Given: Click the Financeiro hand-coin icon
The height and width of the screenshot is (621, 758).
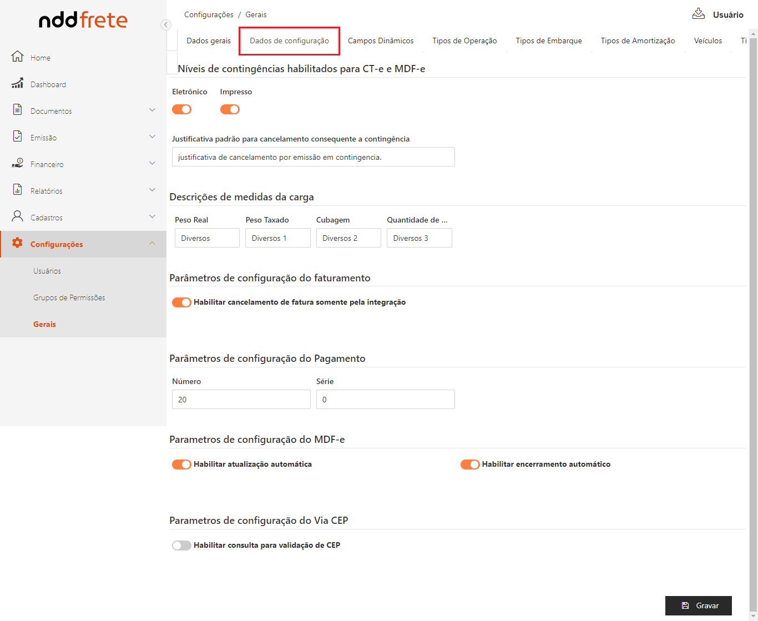Looking at the screenshot, I should tap(18, 164).
